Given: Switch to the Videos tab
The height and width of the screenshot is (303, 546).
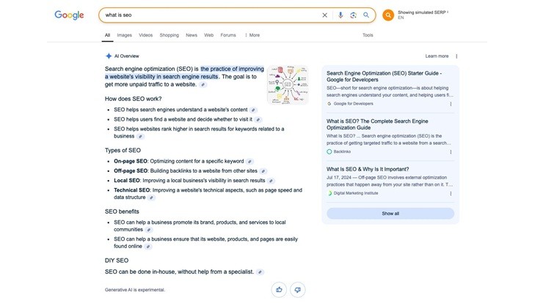Looking at the screenshot, I should (145, 35).
